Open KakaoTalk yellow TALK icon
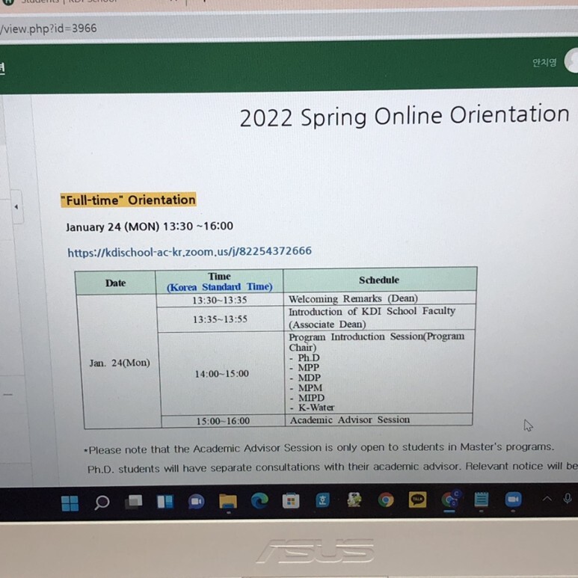Viewport: 578px width, 578px height. pos(418,499)
